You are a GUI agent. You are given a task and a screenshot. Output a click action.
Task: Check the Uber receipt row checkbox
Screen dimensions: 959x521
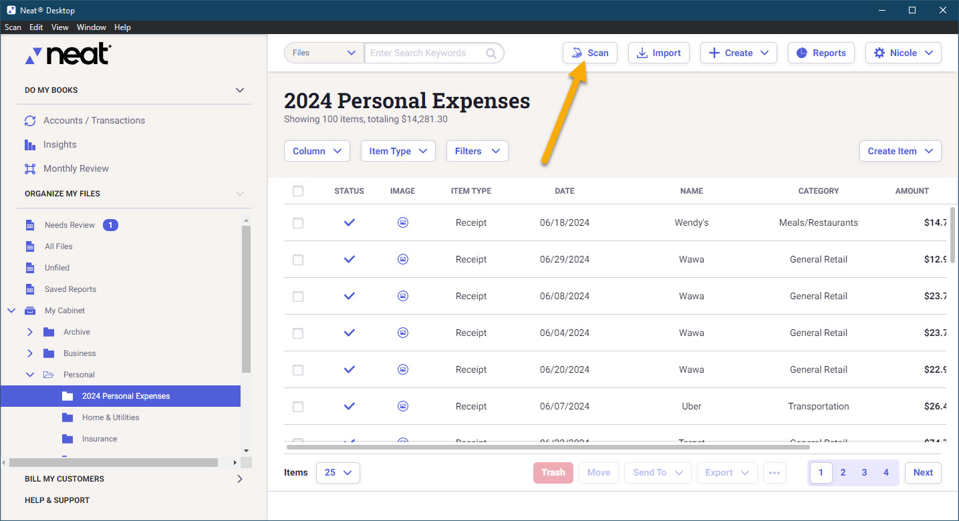coord(298,407)
